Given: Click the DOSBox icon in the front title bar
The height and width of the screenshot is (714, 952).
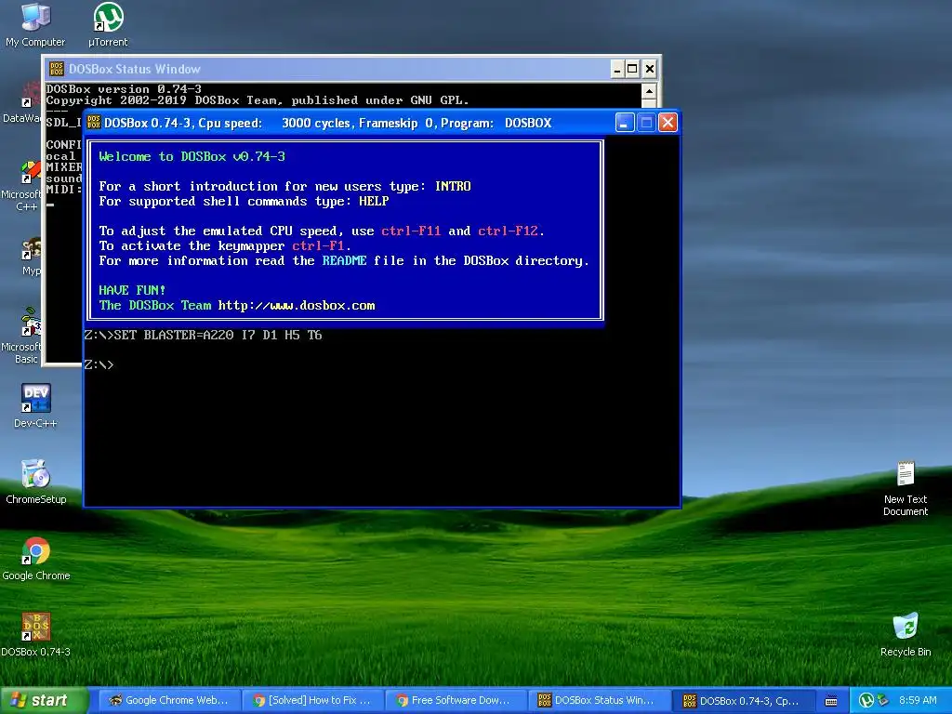Looking at the screenshot, I should pos(94,123).
